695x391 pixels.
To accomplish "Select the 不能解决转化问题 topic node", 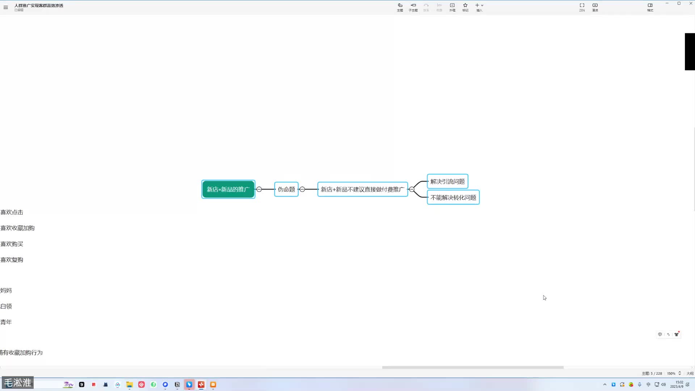I will coord(453,197).
